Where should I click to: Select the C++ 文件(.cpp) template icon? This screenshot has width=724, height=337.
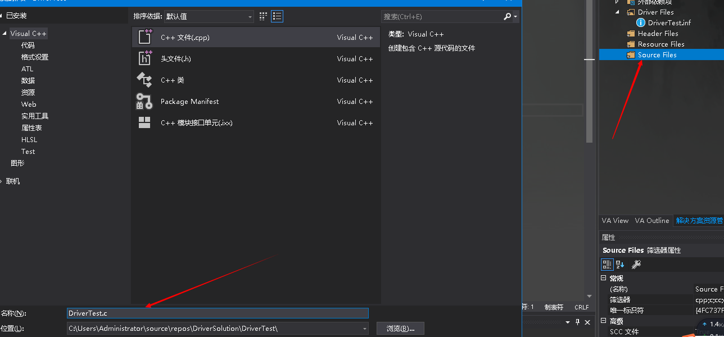(145, 37)
